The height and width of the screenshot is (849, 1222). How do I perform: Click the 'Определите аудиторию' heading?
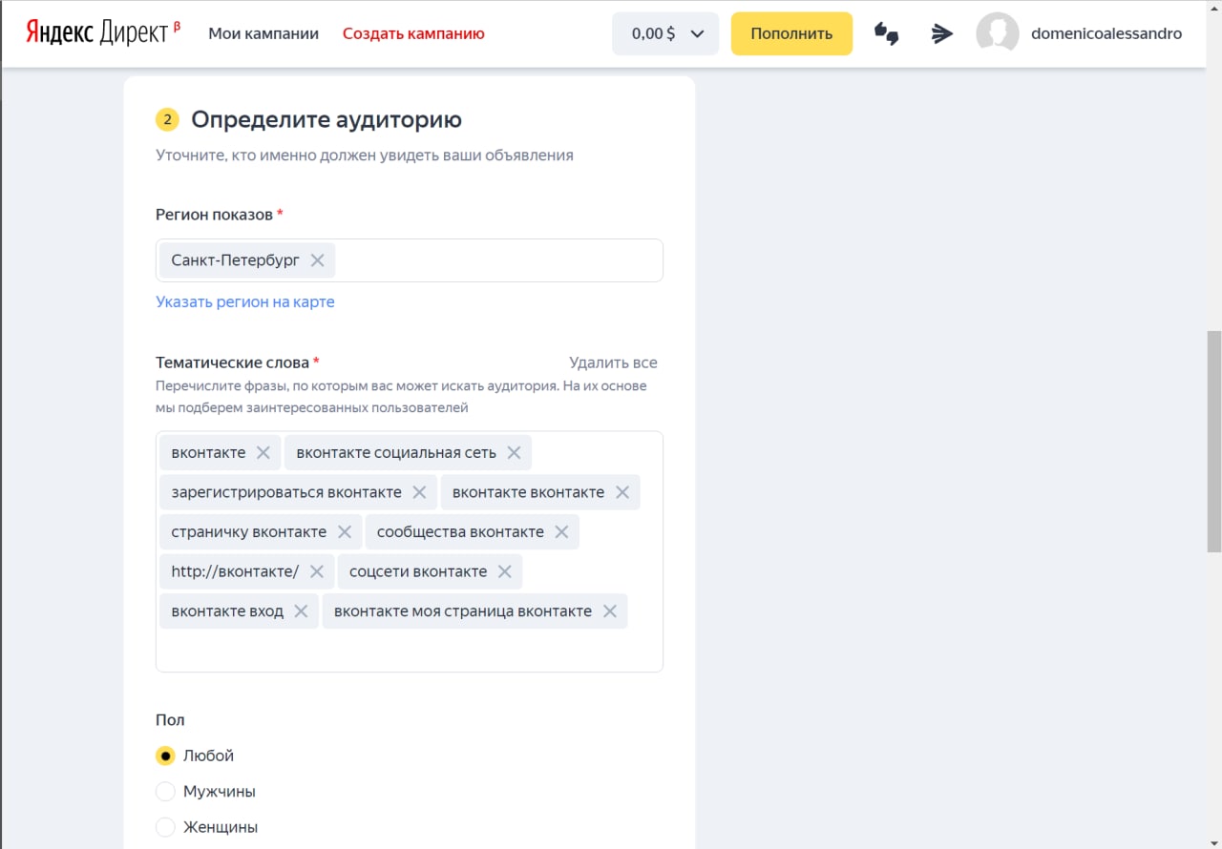tap(327, 119)
